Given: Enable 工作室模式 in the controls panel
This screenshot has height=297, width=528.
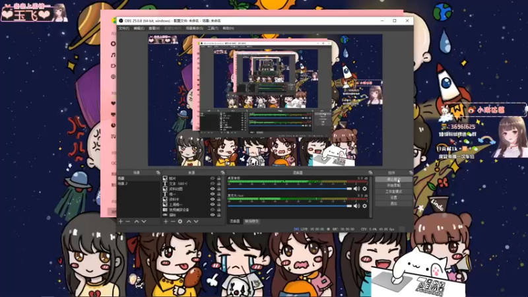Looking at the screenshot, I should (x=393, y=191).
